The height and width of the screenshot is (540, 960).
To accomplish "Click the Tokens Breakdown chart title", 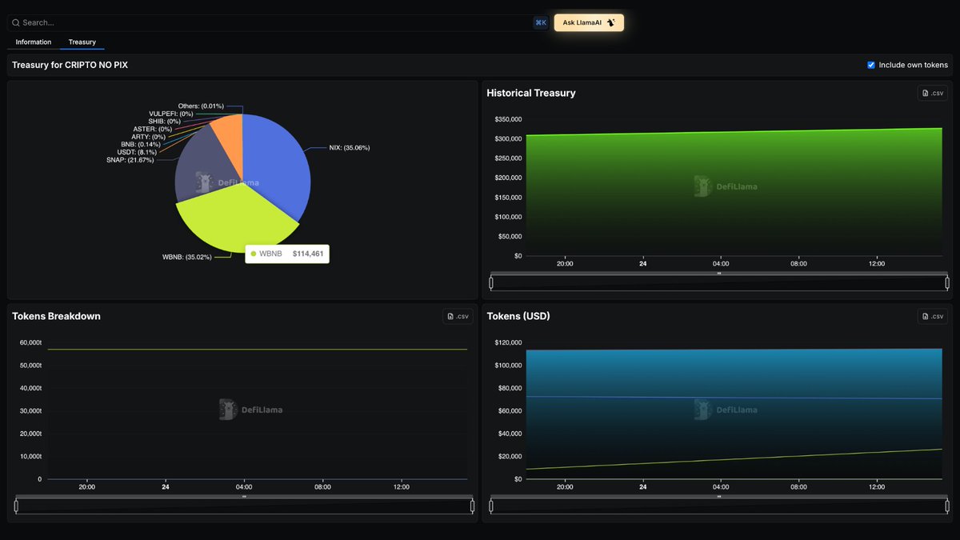I will coord(56,316).
